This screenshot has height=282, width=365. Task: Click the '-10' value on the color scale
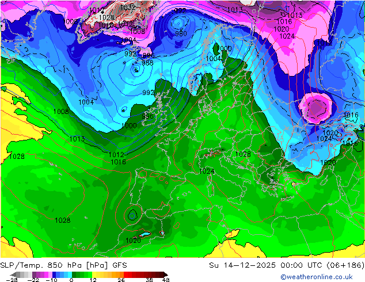[51, 280]
